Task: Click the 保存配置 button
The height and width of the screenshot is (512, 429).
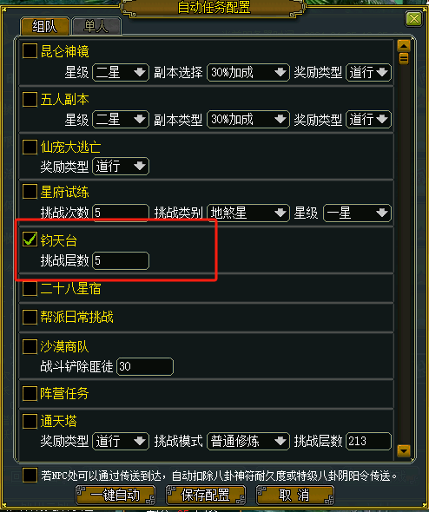Action: pos(206,495)
